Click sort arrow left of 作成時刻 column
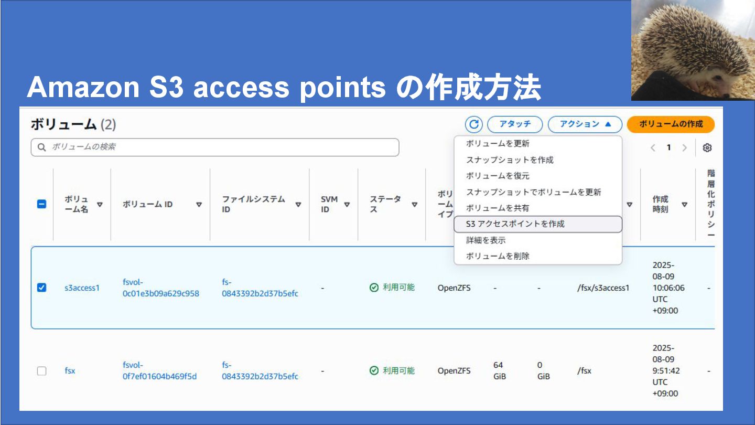Viewport: 755px width, 425px height. coord(630,205)
